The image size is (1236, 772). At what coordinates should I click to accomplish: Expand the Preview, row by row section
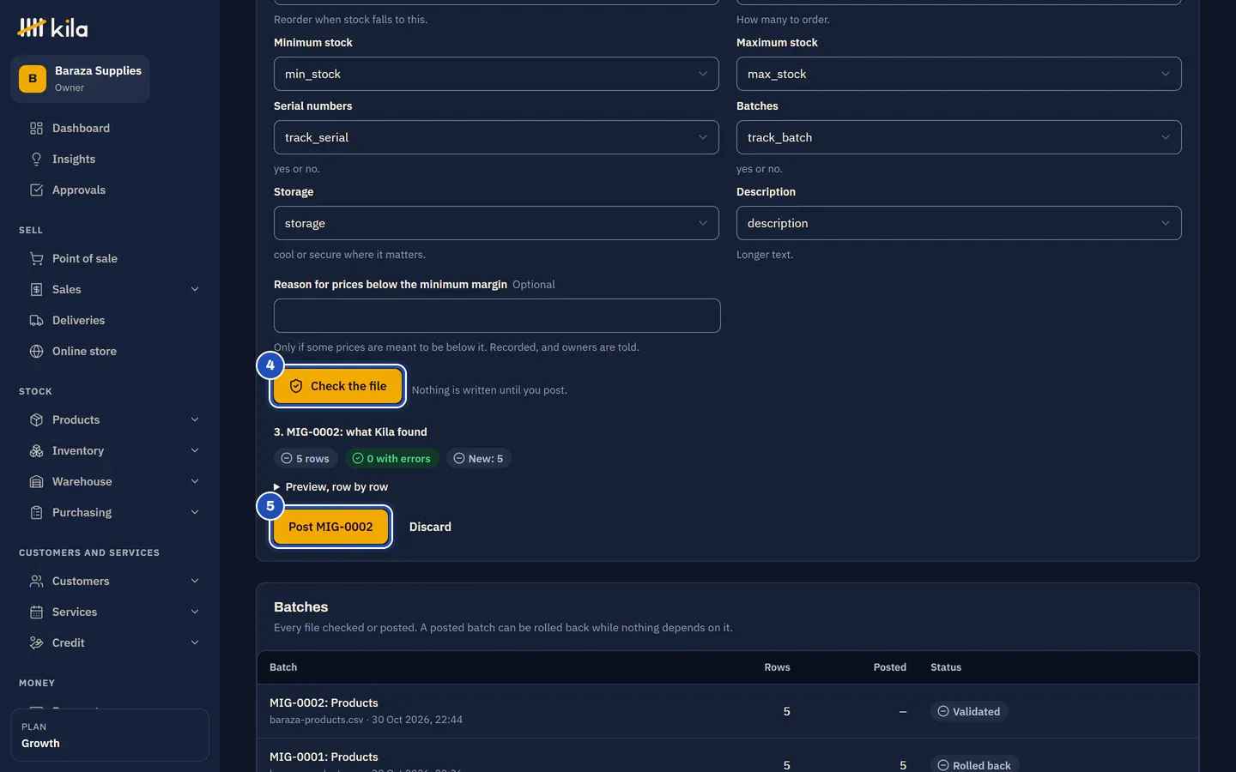pyautogui.click(x=330, y=486)
